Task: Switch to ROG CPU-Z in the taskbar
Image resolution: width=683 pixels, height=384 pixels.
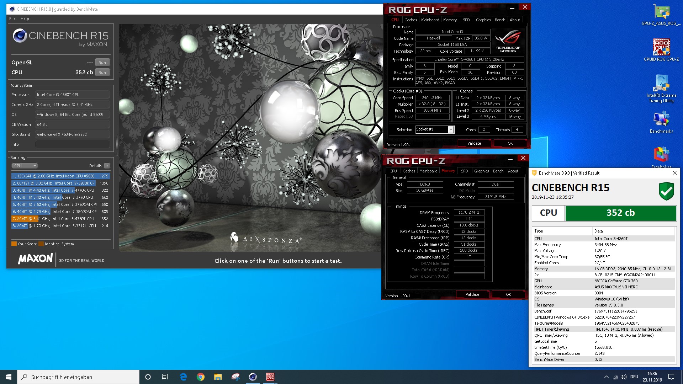Action: pos(270,377)
